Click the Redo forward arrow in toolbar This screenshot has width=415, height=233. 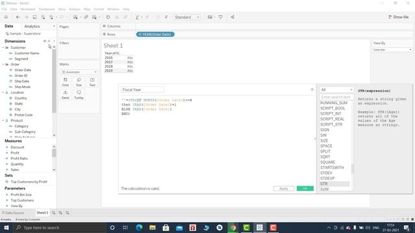[x=26, y=17]
